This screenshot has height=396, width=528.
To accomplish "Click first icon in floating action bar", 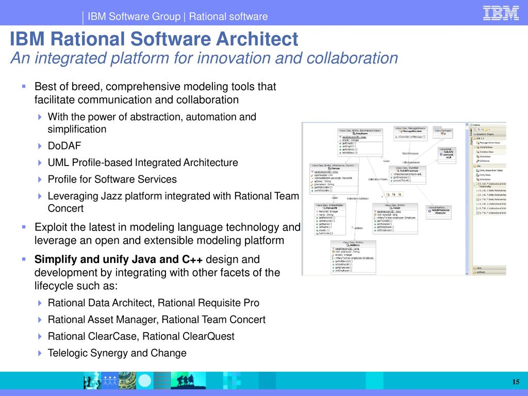I will coord(388,194).
